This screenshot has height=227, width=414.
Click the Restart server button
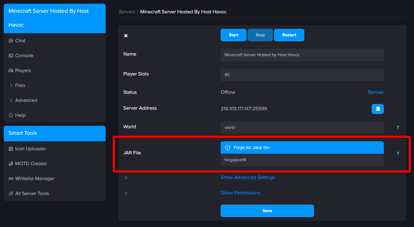(289, 35)
